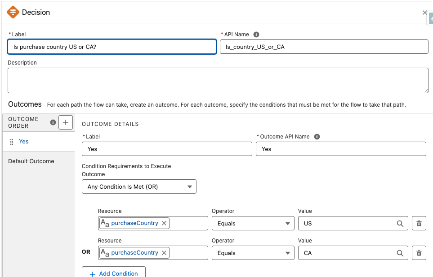Click the OUTCOME DETAILS heading text

tap(110, 124)
